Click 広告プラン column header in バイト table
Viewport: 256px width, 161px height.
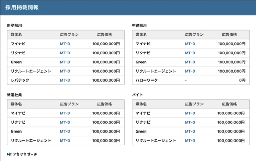click(x=194, y=104)
